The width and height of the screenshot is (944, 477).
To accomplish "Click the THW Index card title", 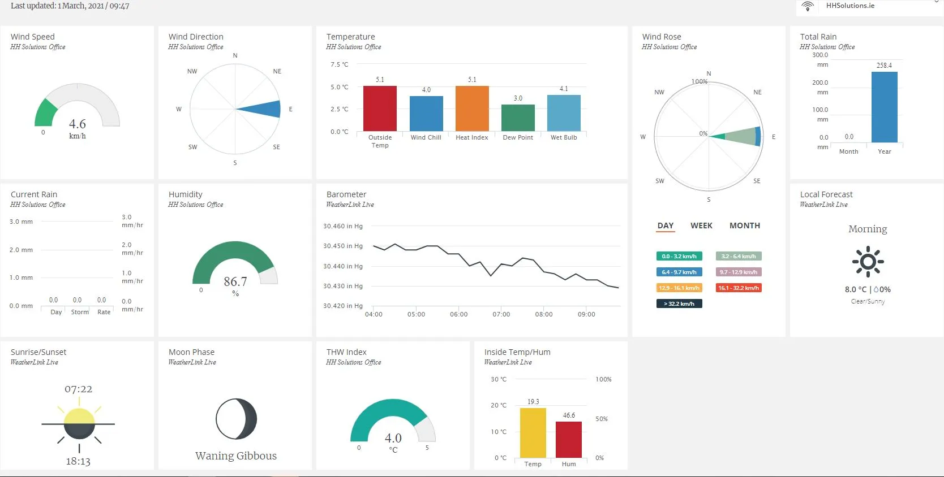I will [346, 352].
